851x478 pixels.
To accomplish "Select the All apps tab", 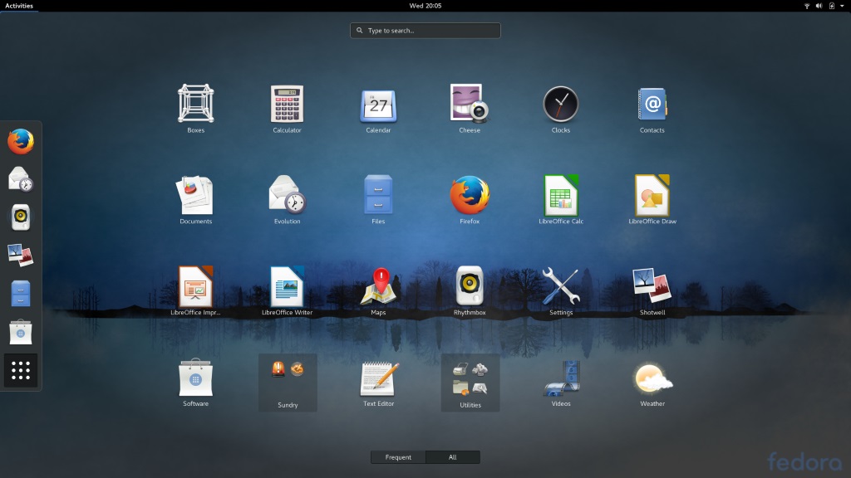I will 453,457.
